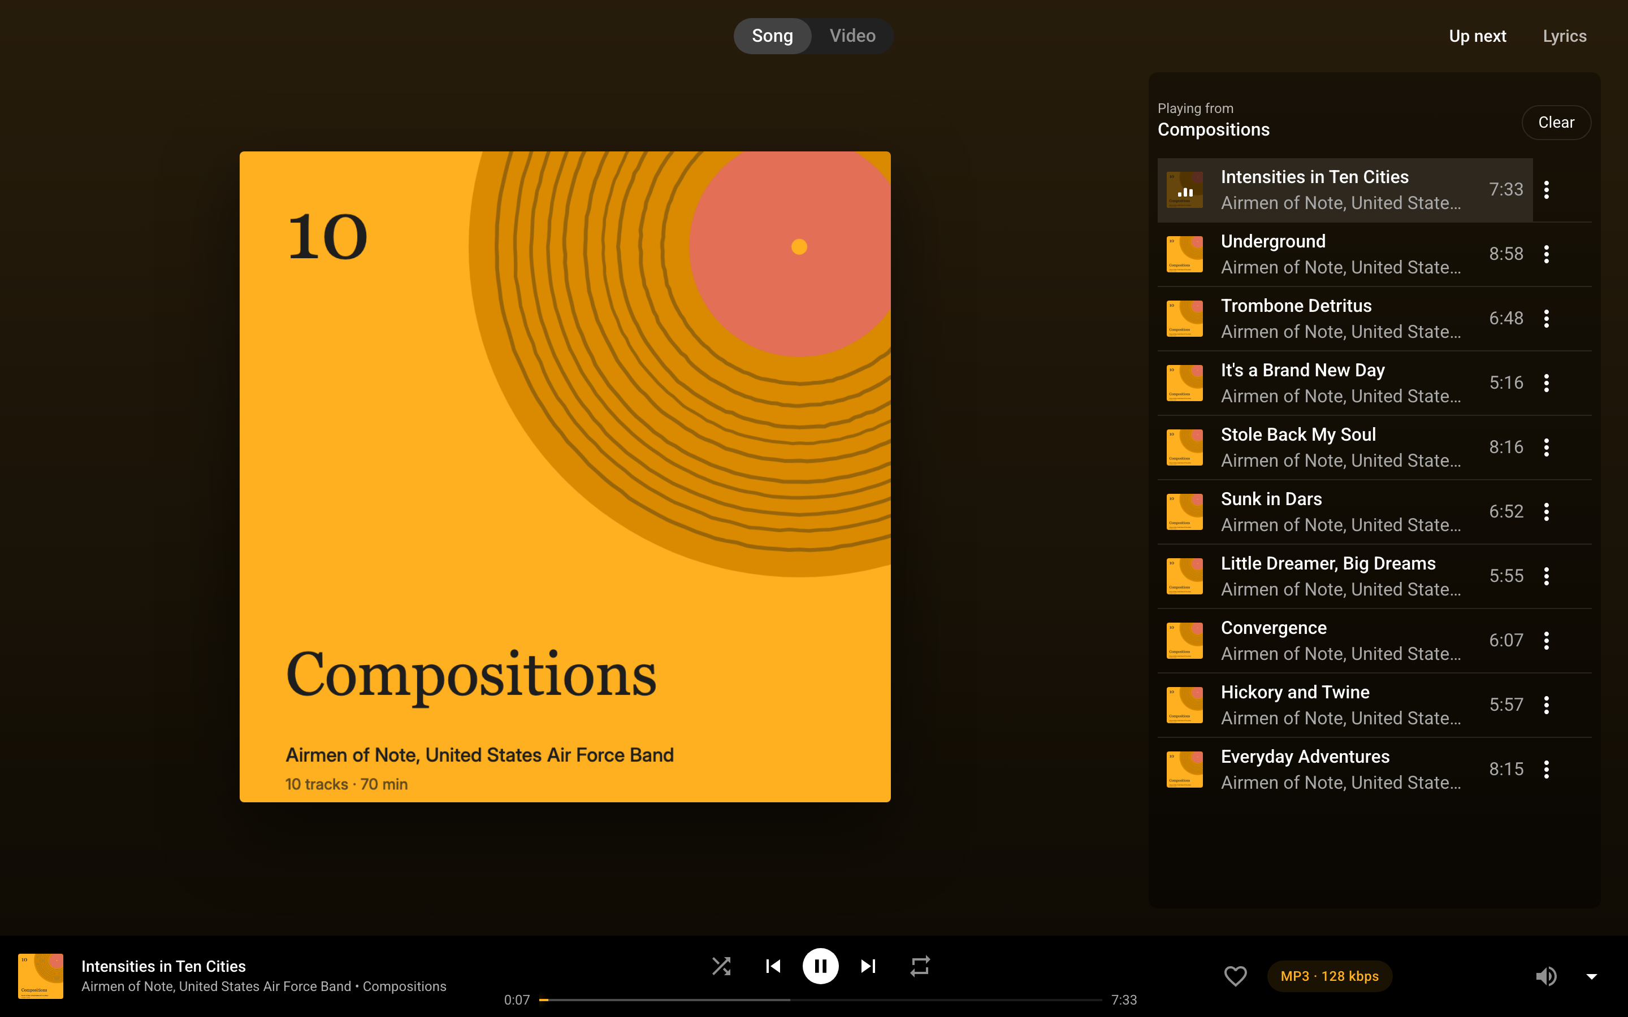Like the song with the heart icon

pos(1235,976)
